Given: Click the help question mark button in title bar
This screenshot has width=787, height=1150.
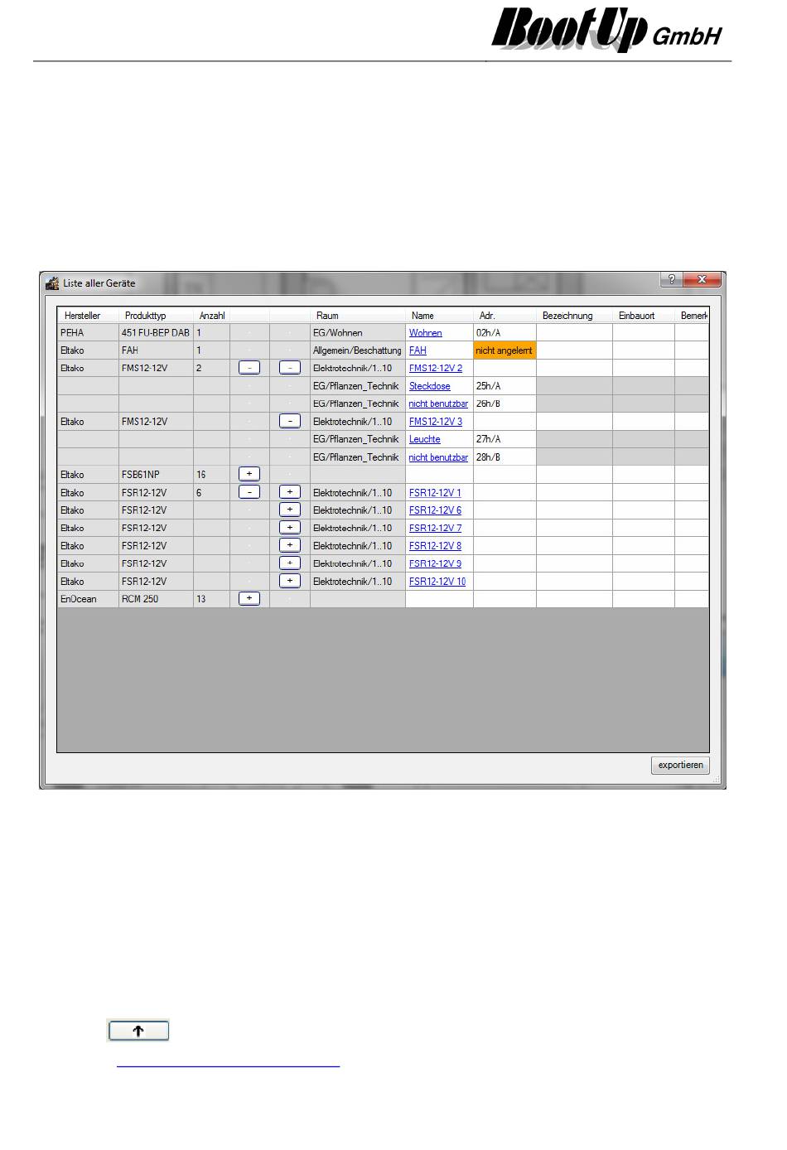Looking at the screenshot, I should point(671,280).
